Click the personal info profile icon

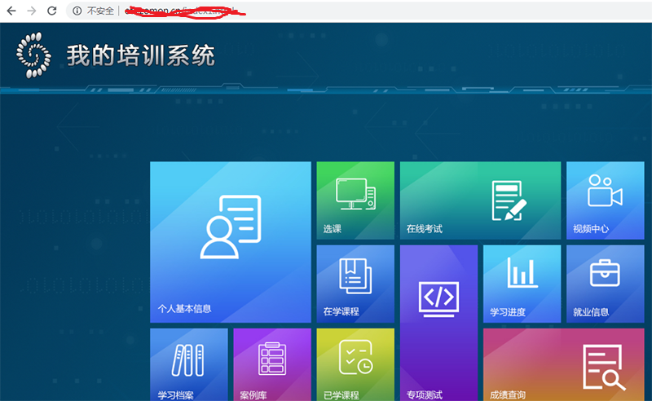[x=230, y=226]
